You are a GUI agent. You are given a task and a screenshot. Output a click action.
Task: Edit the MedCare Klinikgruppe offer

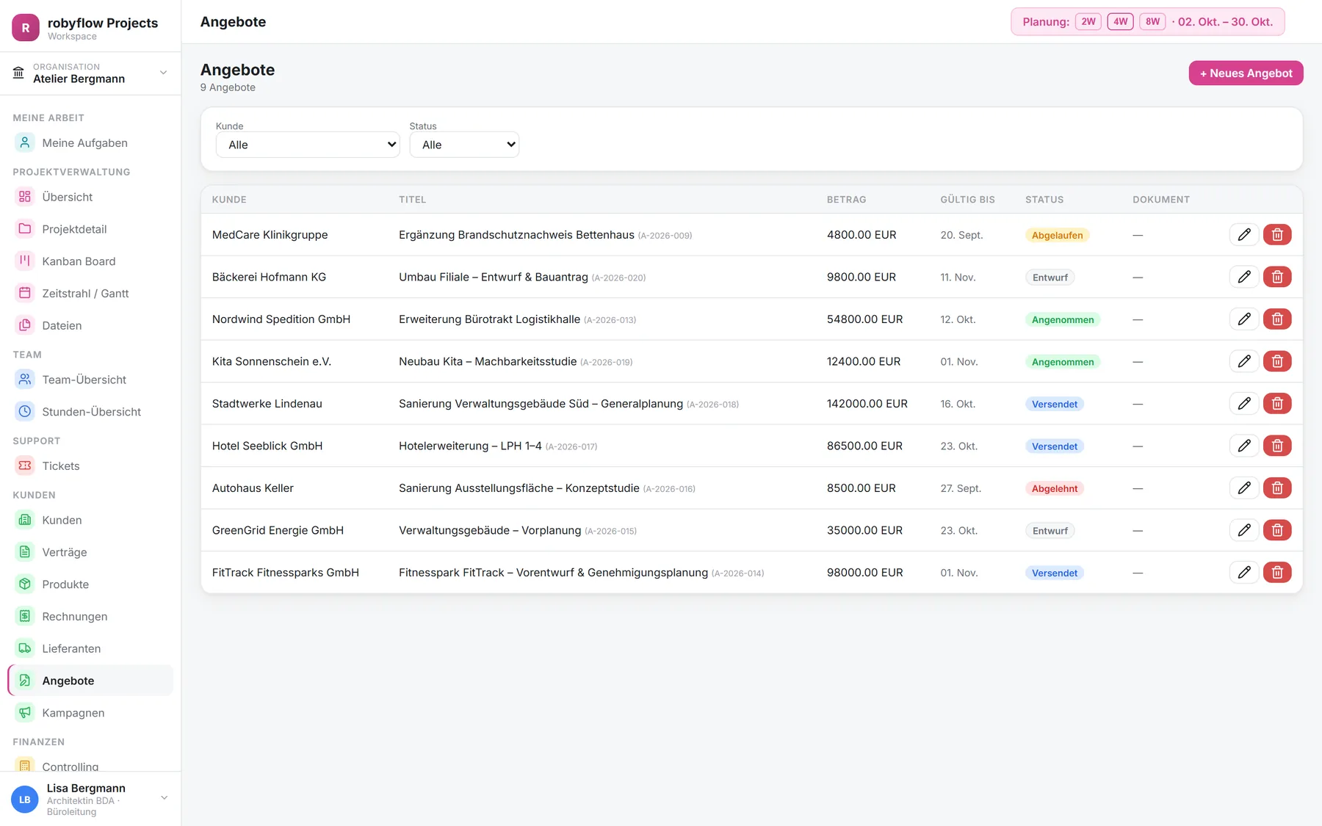tap(1243, 235)
